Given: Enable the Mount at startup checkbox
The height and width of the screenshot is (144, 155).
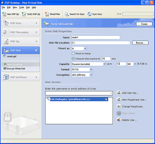Looking at the screenshot, I should [x=73, y=53].
